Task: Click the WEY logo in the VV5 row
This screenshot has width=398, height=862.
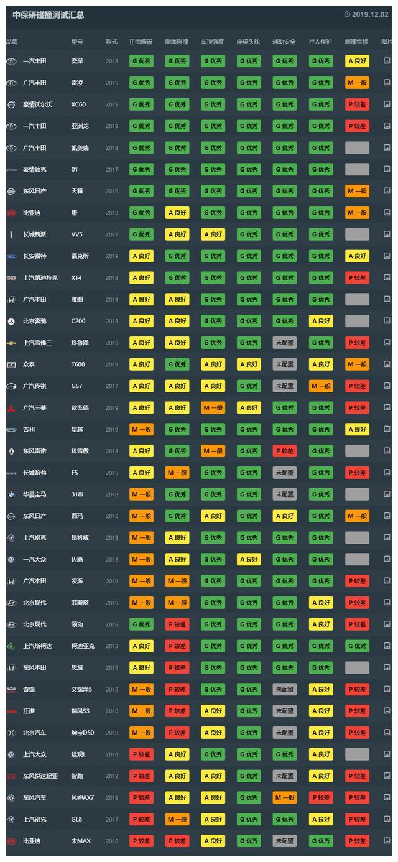Action: [x=11, y=234]
